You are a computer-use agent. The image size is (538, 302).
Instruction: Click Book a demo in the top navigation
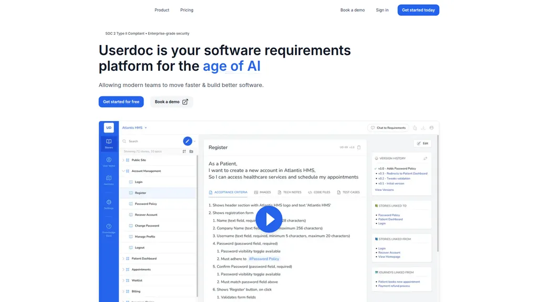pyautogui.click(x=353, y=10)
